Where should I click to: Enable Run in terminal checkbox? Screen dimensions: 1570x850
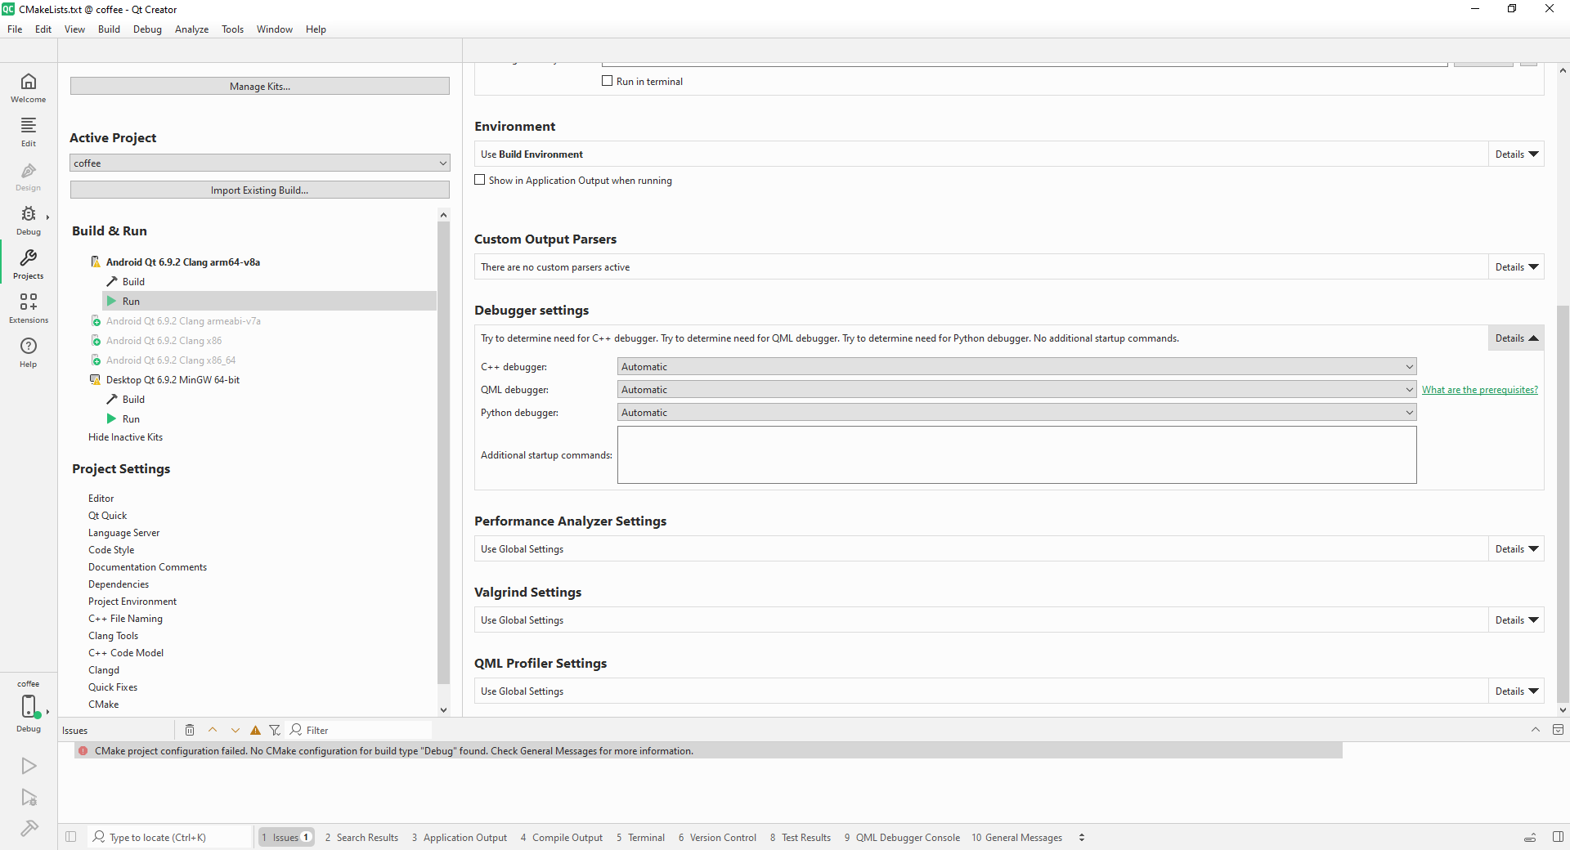608,81
